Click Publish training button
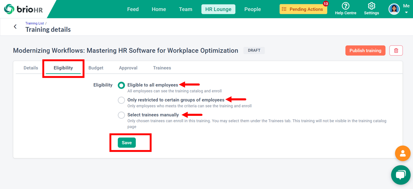 [x=365, y=50]
